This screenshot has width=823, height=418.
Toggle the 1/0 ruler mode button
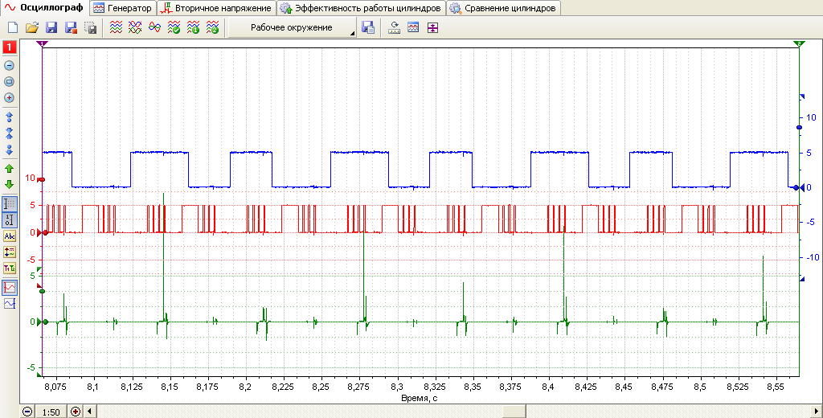10,220
